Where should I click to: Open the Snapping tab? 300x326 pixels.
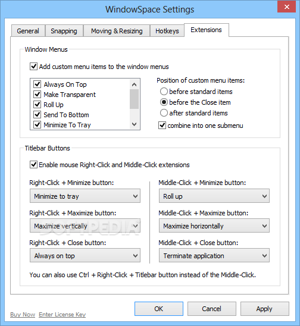(64, 31)
